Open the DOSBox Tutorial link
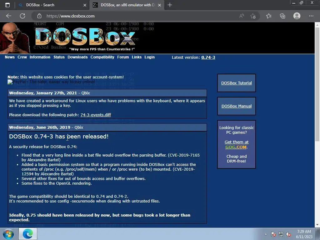This screenshot has width=320, height=240. coord(236,83)
